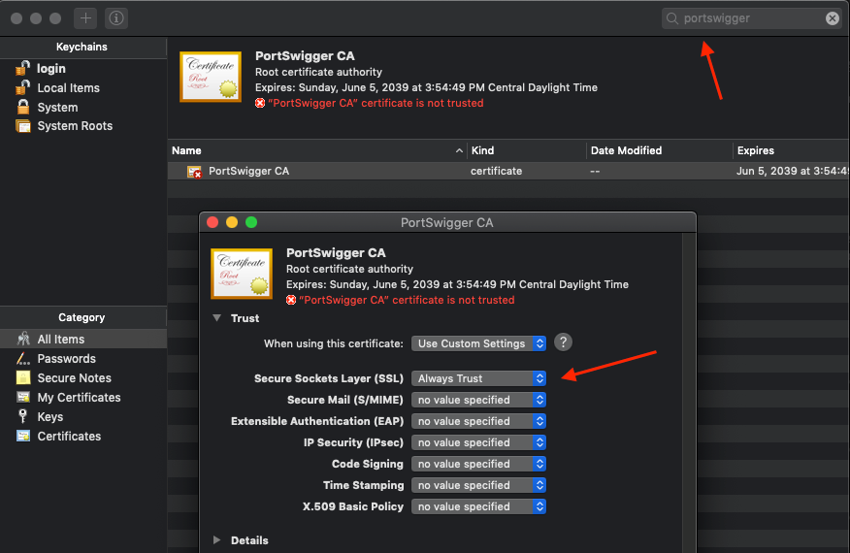Click the All Items keys icon

pyautogui.click(x=23, y=339)
